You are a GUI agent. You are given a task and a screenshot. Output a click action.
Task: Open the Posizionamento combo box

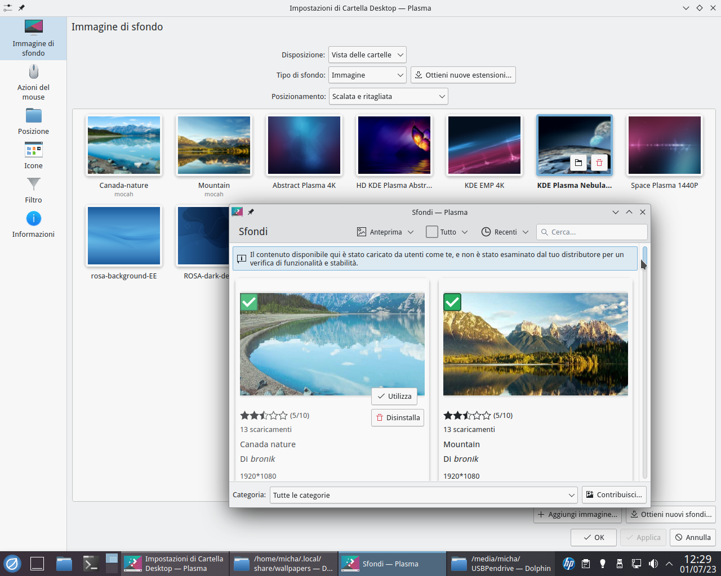[x=388, y=97]
